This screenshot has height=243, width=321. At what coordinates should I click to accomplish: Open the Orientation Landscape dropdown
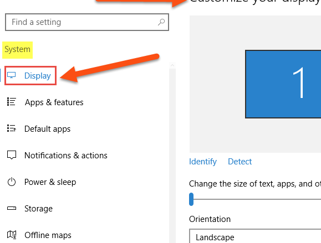[255, 236]
